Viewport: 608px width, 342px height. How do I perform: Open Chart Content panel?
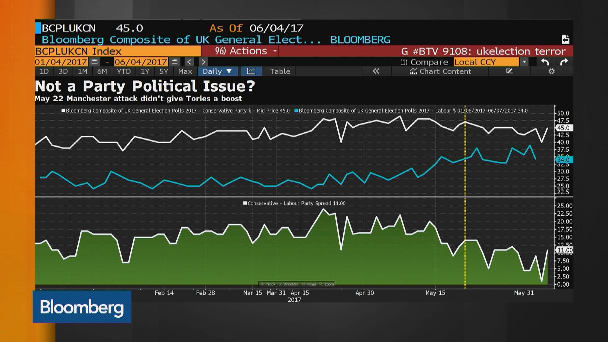pos(440,71)
